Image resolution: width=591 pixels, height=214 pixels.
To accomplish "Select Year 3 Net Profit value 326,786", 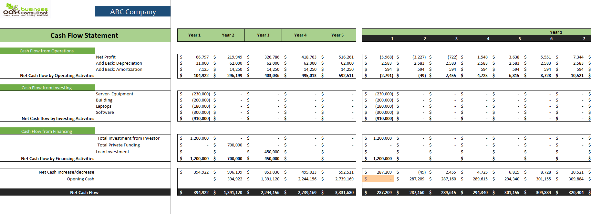I will (272, 57).
